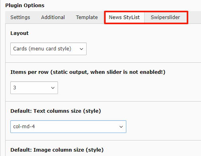Click the Items per row label

(88, 72)
